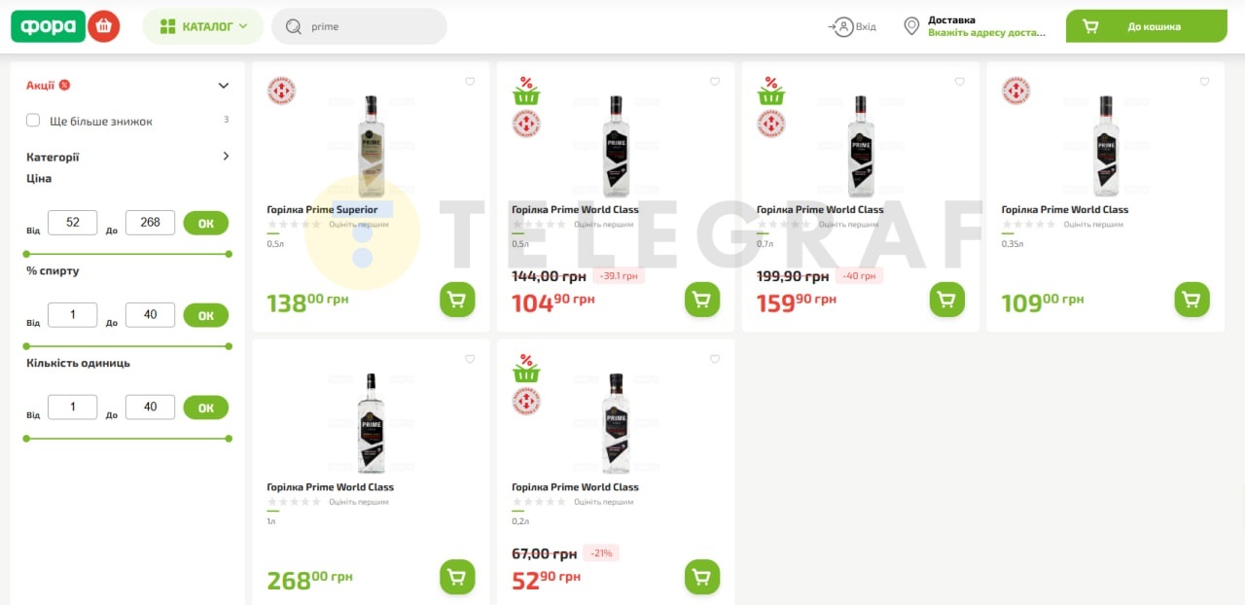Expand the Категорії filter section
Viewport: 1245px width, 605px height.
(226, 156)
